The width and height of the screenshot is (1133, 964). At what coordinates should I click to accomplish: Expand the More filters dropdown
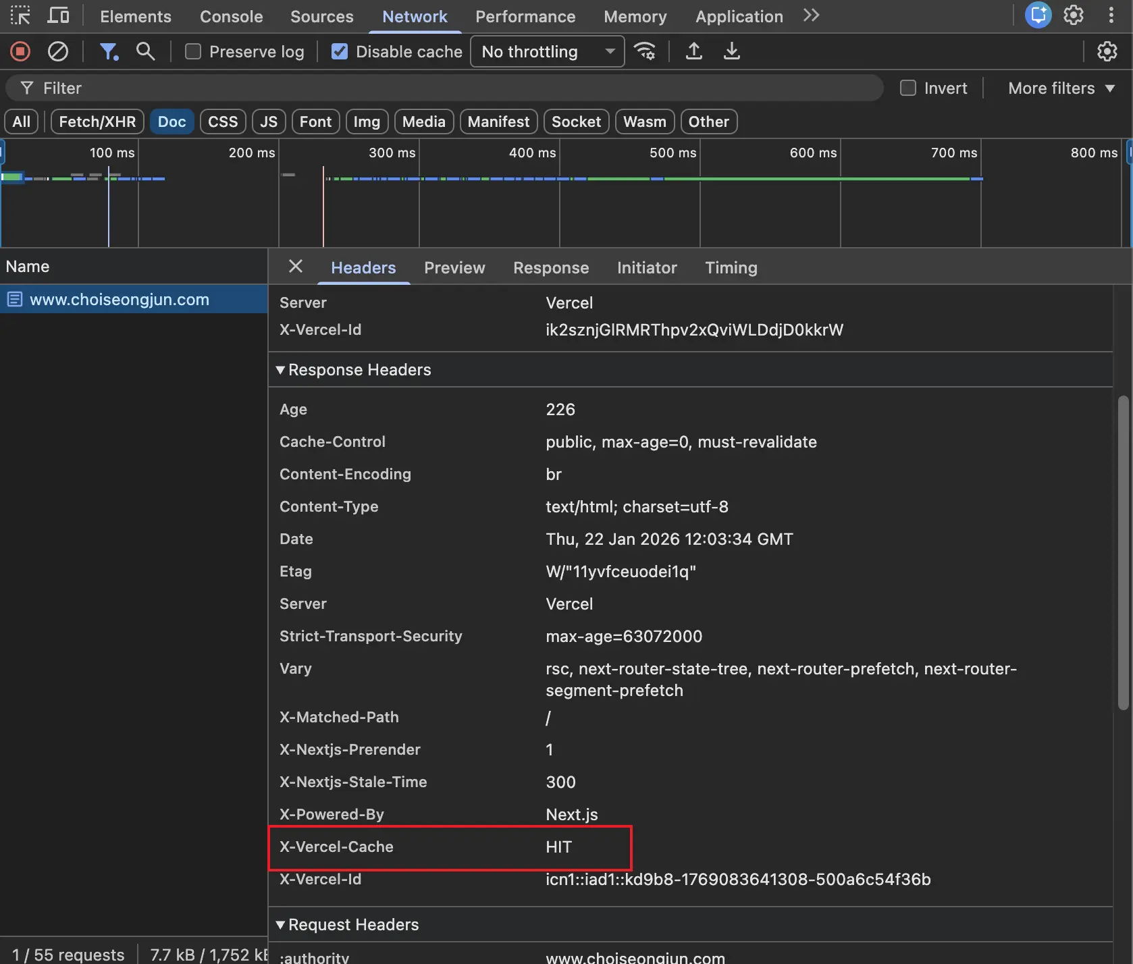coord(1061,88)
